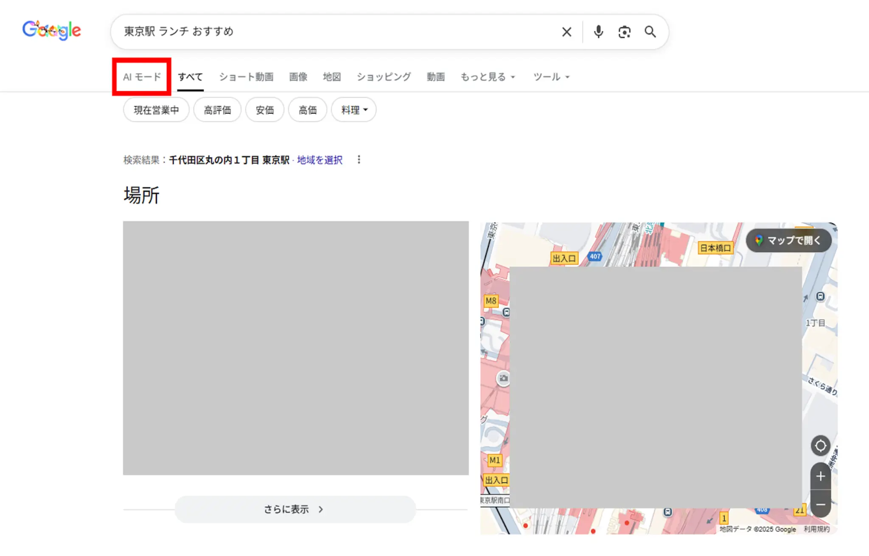Viewport: 869px width, 556px height.
Task: Click the 地域を選択 link
Action: click(320, 160)
